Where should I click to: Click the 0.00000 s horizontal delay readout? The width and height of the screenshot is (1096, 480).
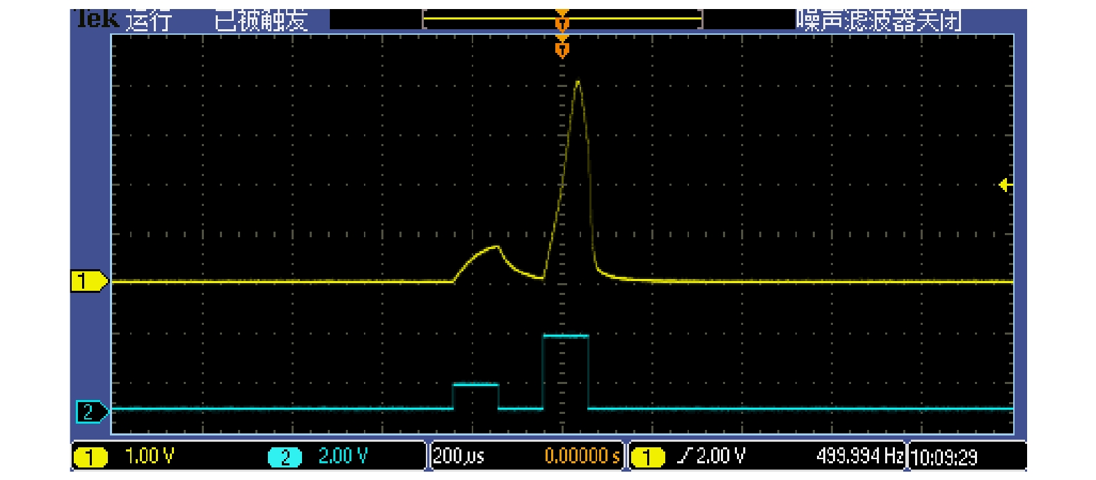582,456
